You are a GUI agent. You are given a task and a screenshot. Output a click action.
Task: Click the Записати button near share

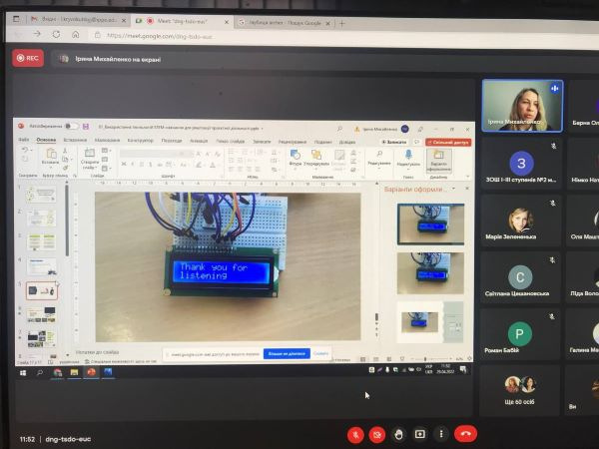tap(394, 142)
